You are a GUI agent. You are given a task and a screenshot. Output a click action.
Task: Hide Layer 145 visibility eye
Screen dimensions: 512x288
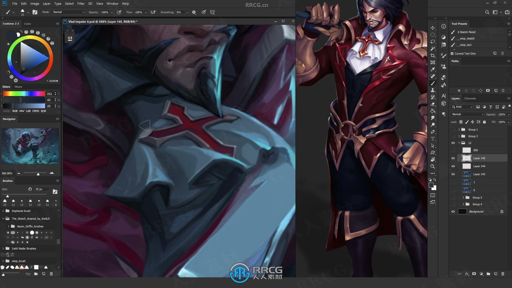pyautogui.click(x=453, y=158)
